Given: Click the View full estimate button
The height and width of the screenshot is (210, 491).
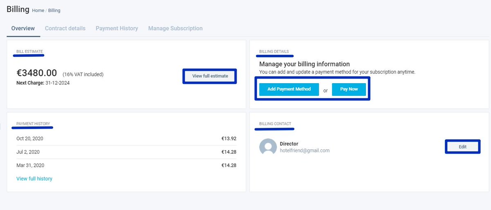Looking at the screenshot, I should (209, 76).
